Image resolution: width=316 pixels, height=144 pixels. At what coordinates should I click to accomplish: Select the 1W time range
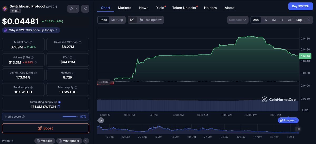[x=265, y=20]
